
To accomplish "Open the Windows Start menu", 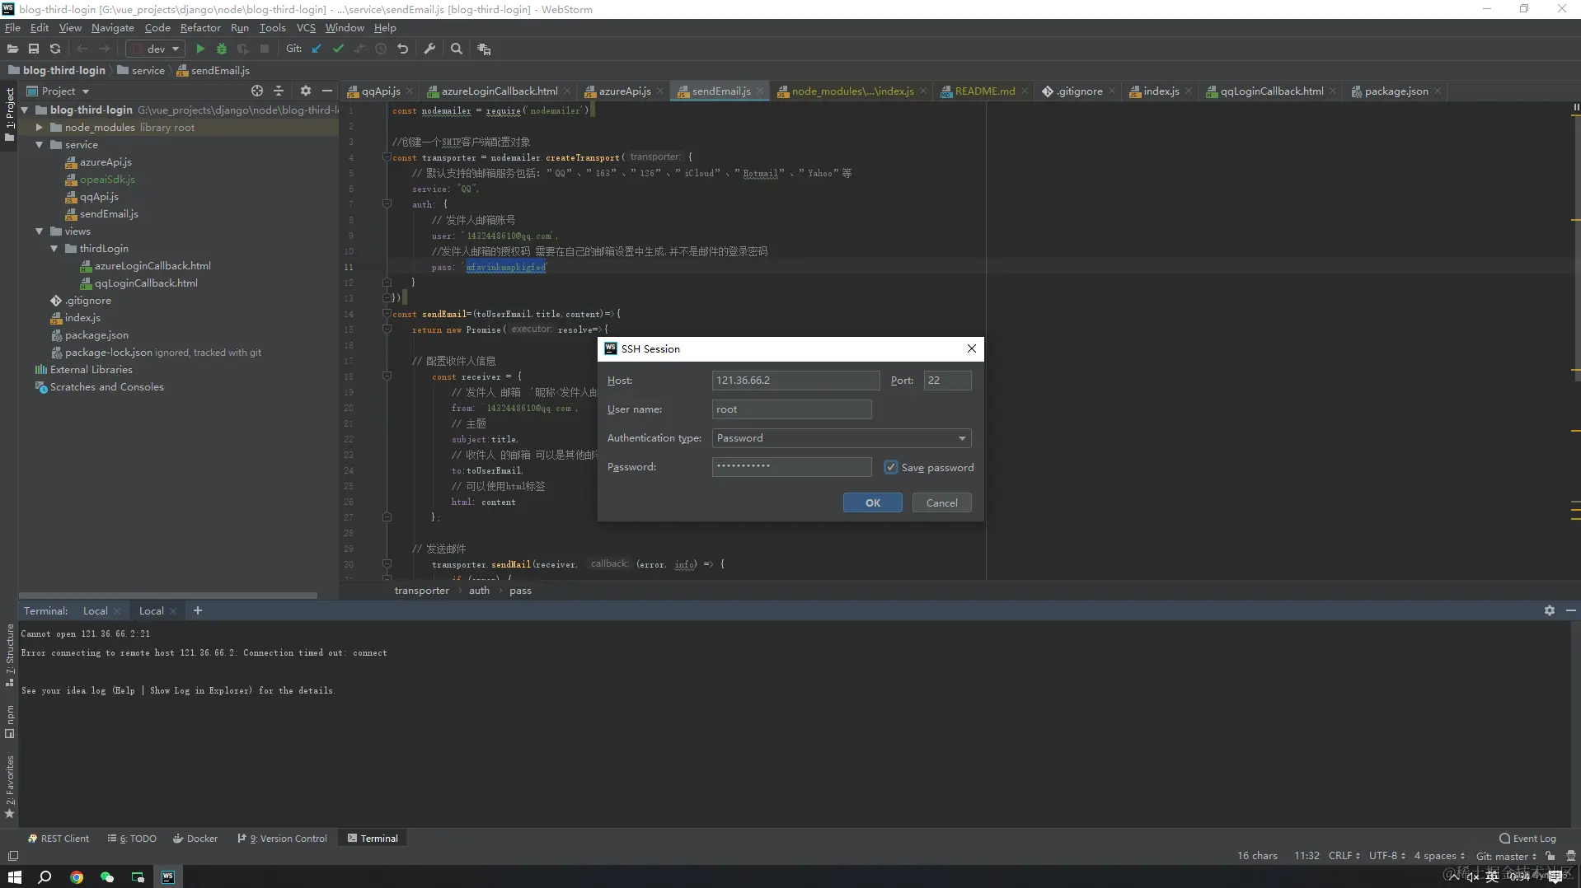I will point(15,876).
